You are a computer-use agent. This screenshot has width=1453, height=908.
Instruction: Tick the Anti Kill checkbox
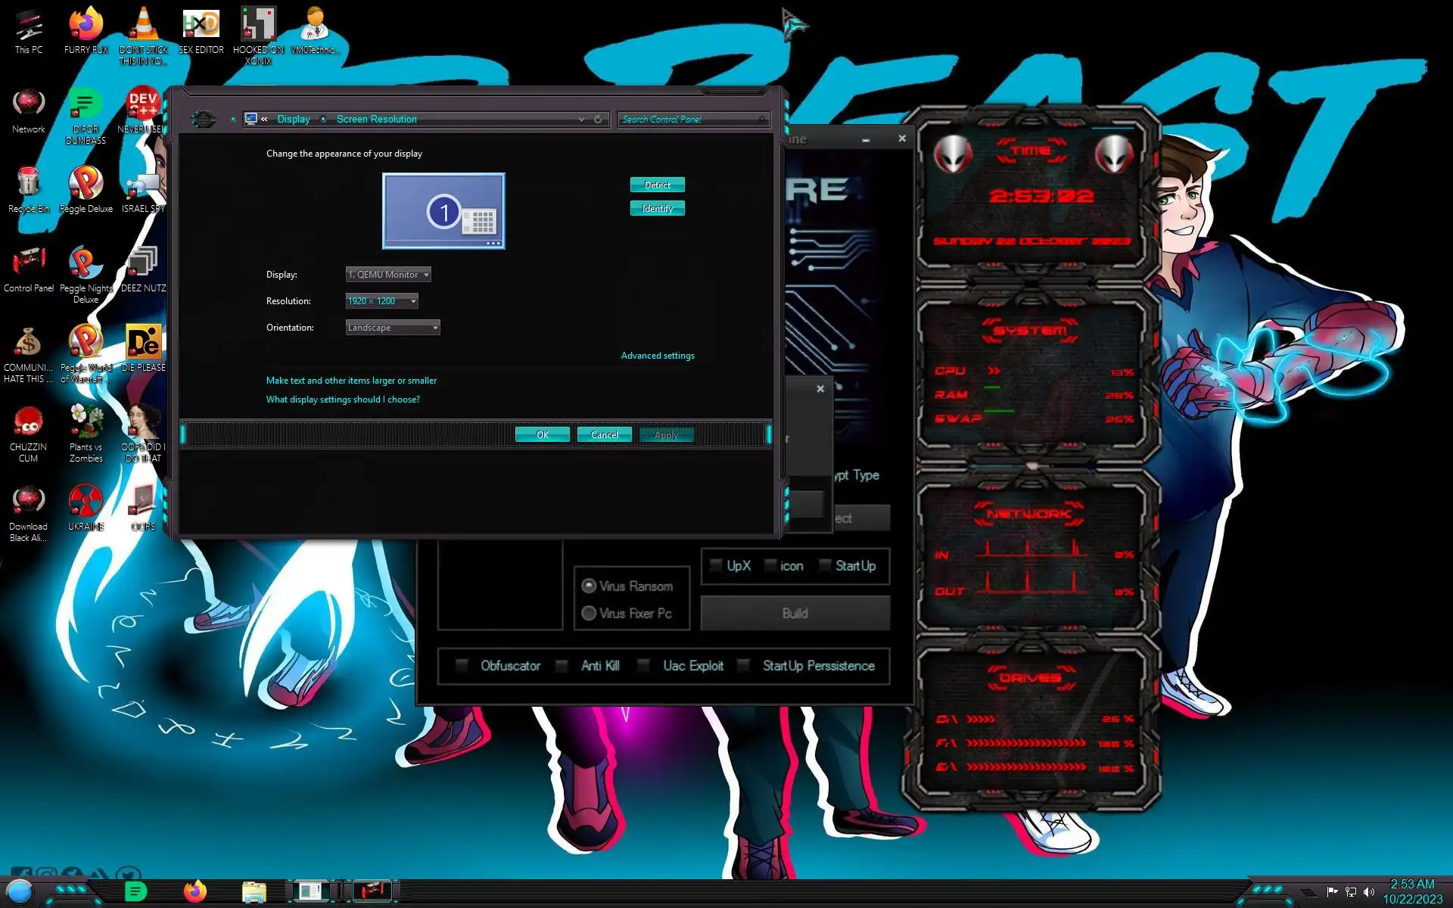562,666
